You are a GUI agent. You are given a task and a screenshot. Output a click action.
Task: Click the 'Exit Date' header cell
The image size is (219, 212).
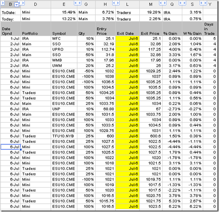[128, 29]
